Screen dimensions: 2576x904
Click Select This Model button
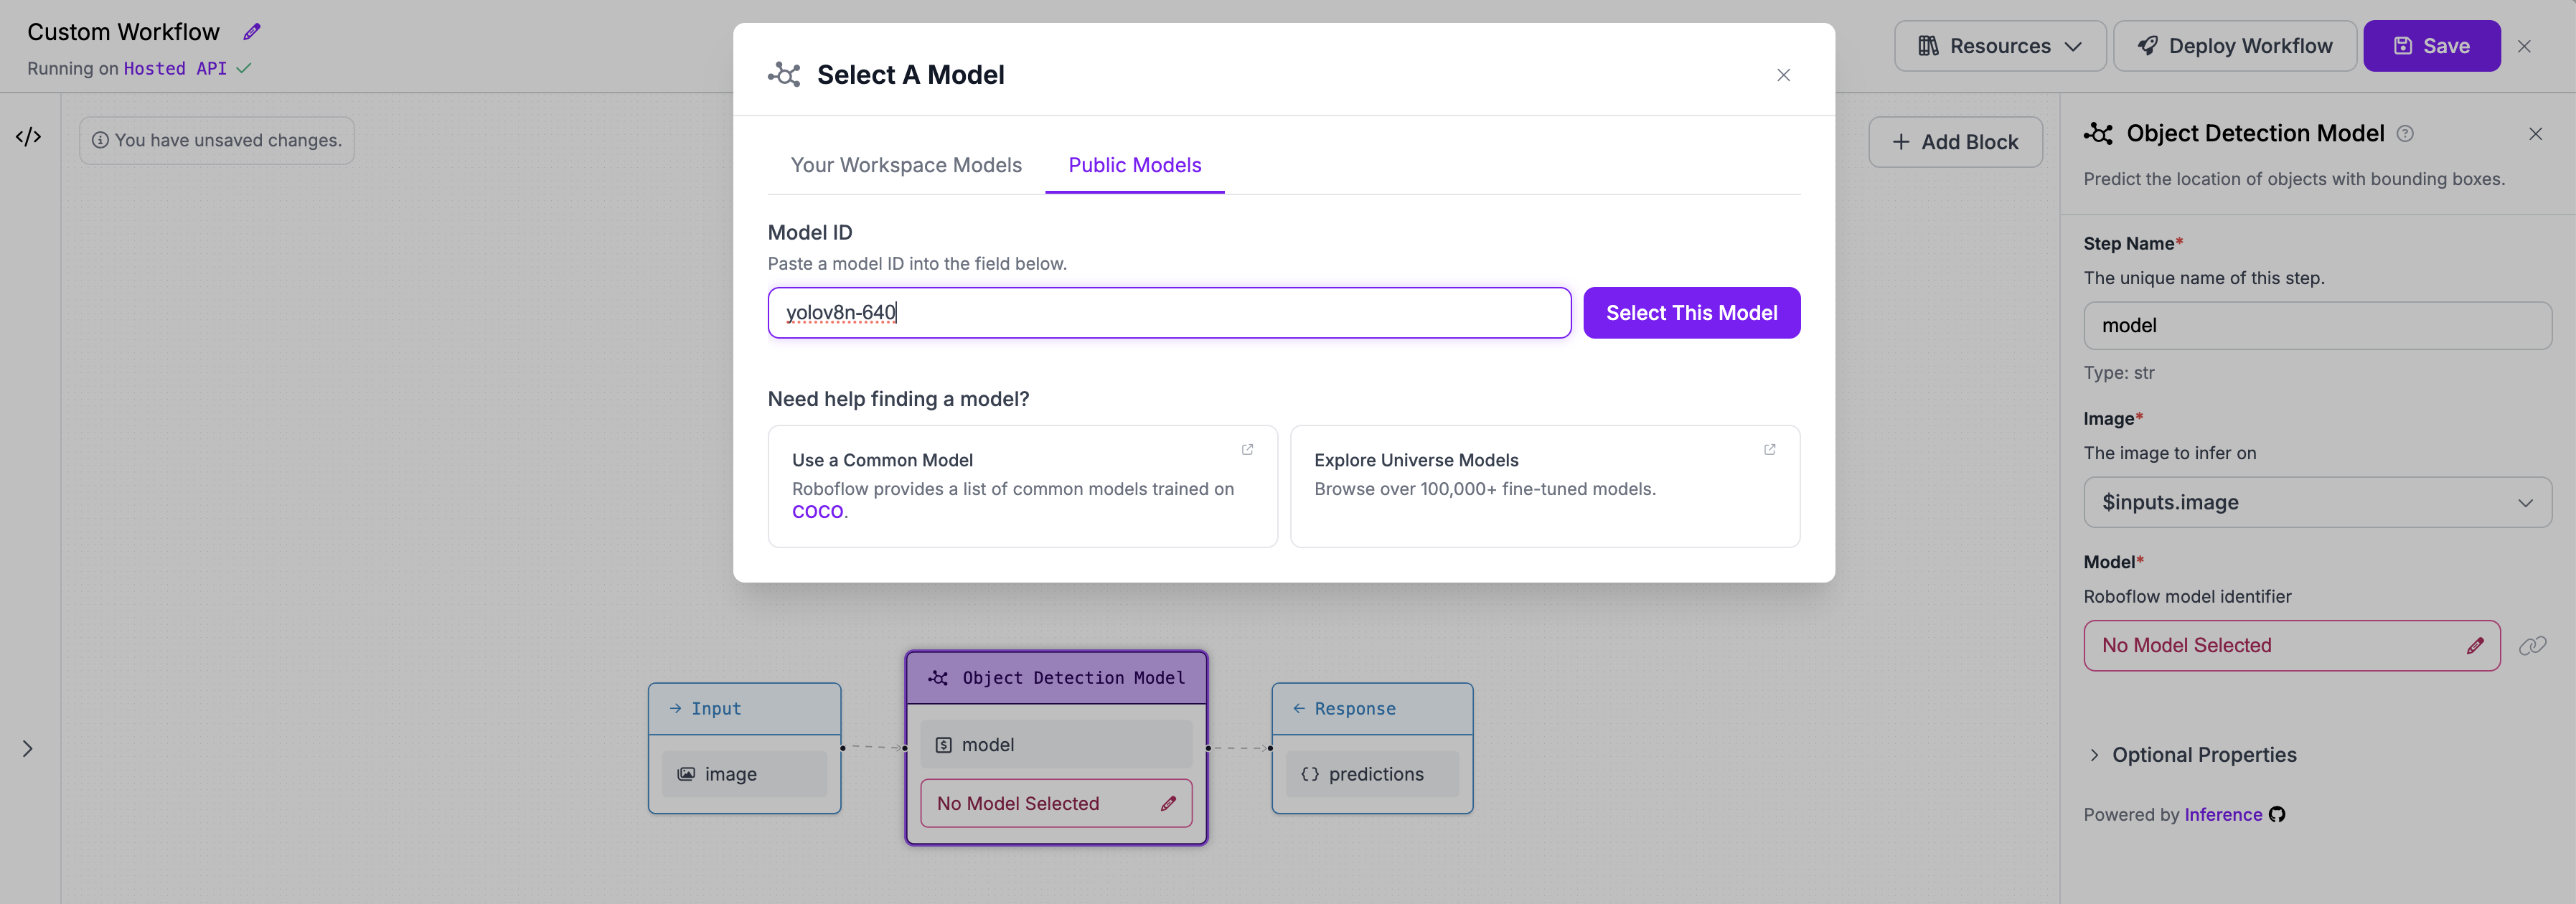(x=1691, y=313)
